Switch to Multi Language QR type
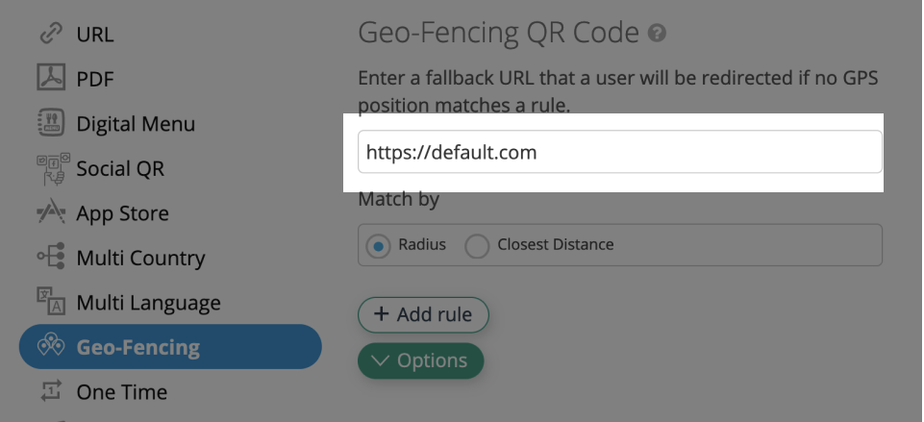Image resolution: width=924 pixels, height=422 pixels. pyautogui.click(x=148, y=303)
